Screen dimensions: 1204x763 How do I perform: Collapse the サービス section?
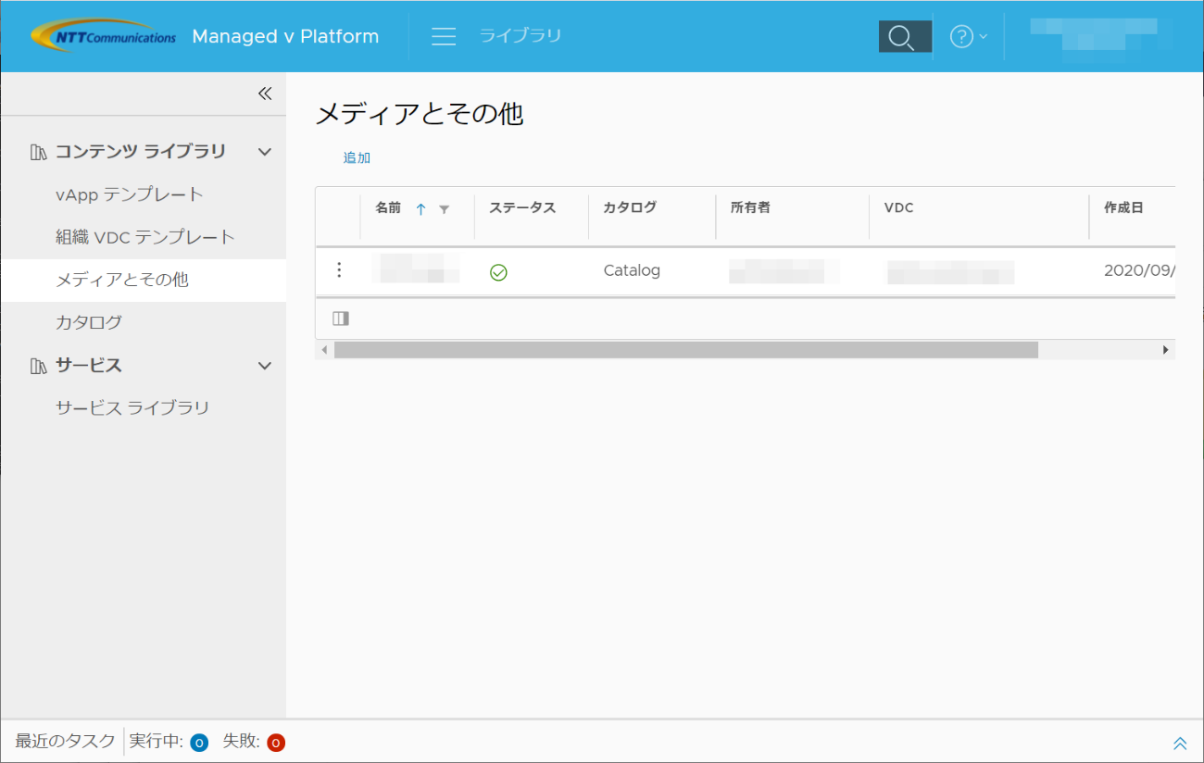coord(265,366)
